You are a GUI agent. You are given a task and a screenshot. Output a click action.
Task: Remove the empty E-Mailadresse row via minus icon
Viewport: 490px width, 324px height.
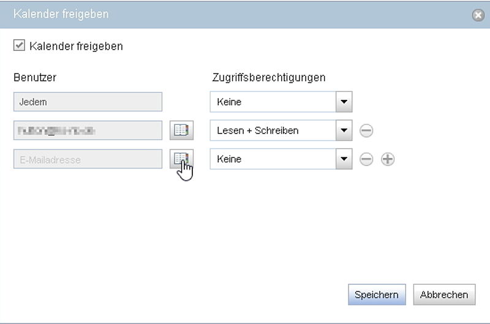tap(366, 159)
